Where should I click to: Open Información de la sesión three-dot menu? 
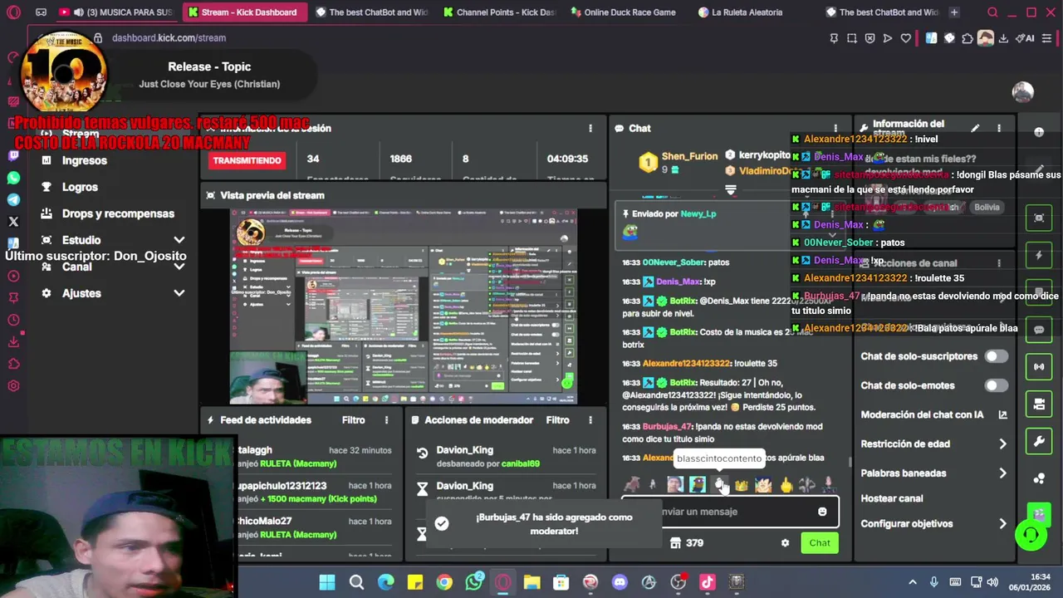[x=590, y=129]
